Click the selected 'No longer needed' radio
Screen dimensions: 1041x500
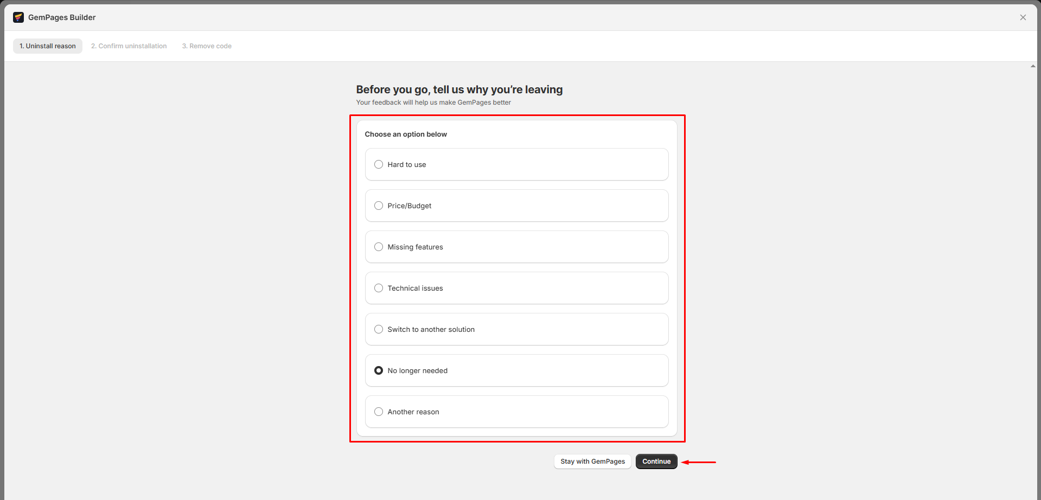point(379,370)
